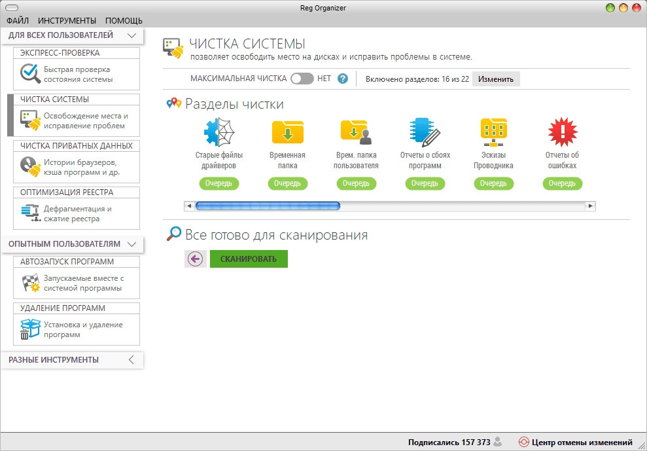647x451 pixels.
Task: Click the sections scrollbar right arrow
Action: tap(591, 206)
